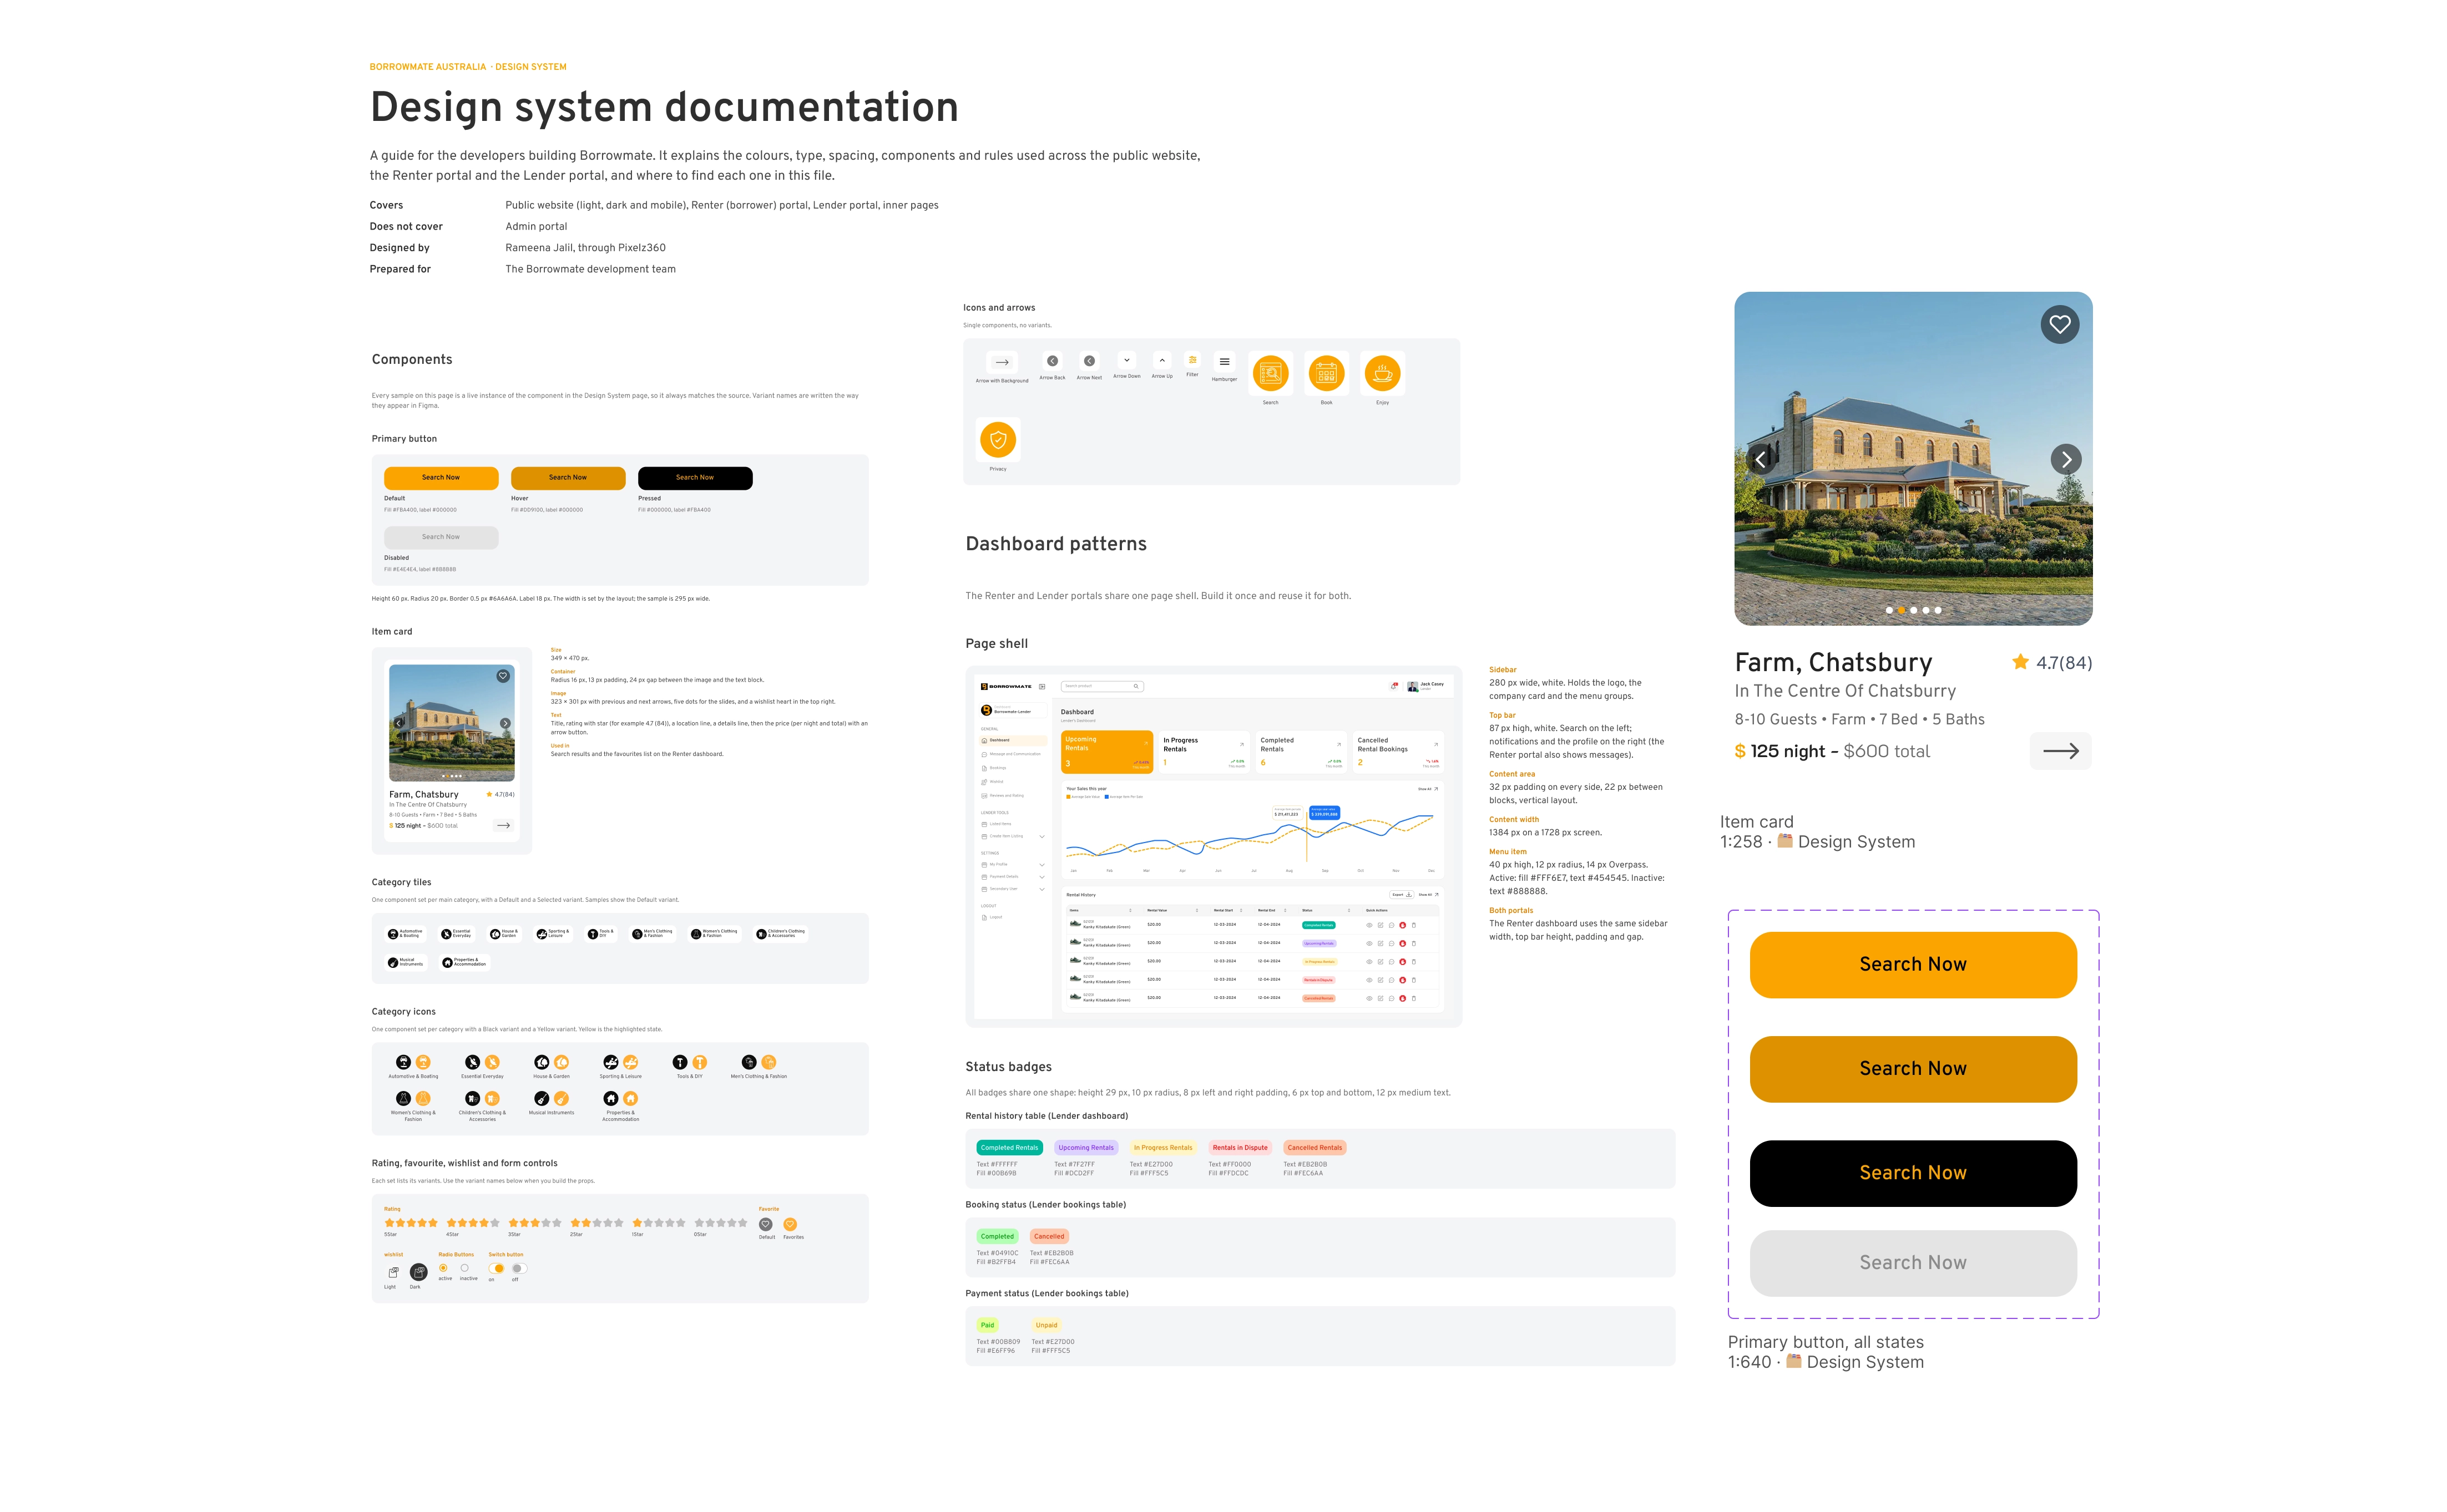
Task: Click the Arrow with Background icon sample
Action: [x=1002, y=362]
